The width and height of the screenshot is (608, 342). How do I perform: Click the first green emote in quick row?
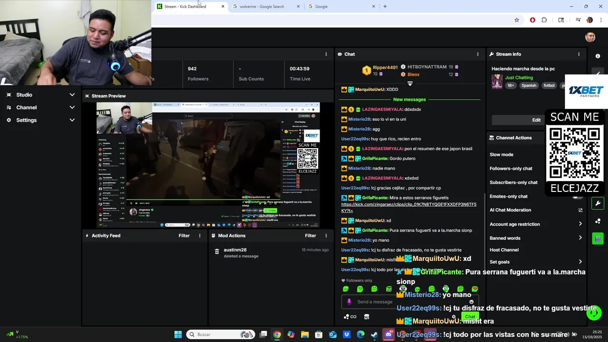tap(346, 289)
